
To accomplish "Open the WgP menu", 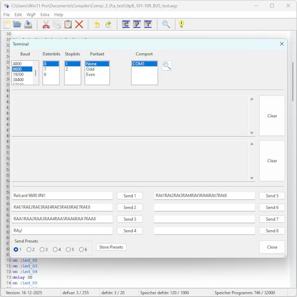I will (31, 15).
